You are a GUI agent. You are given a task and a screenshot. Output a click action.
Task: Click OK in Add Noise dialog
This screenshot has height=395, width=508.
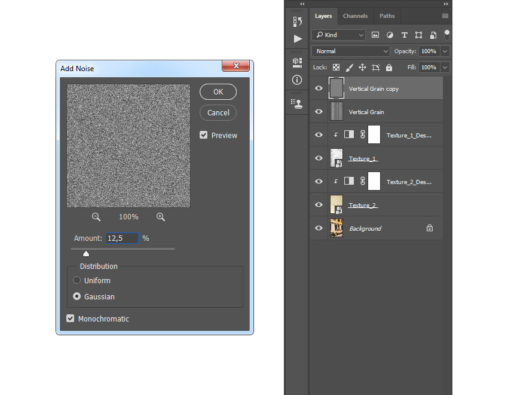point(218,91)
